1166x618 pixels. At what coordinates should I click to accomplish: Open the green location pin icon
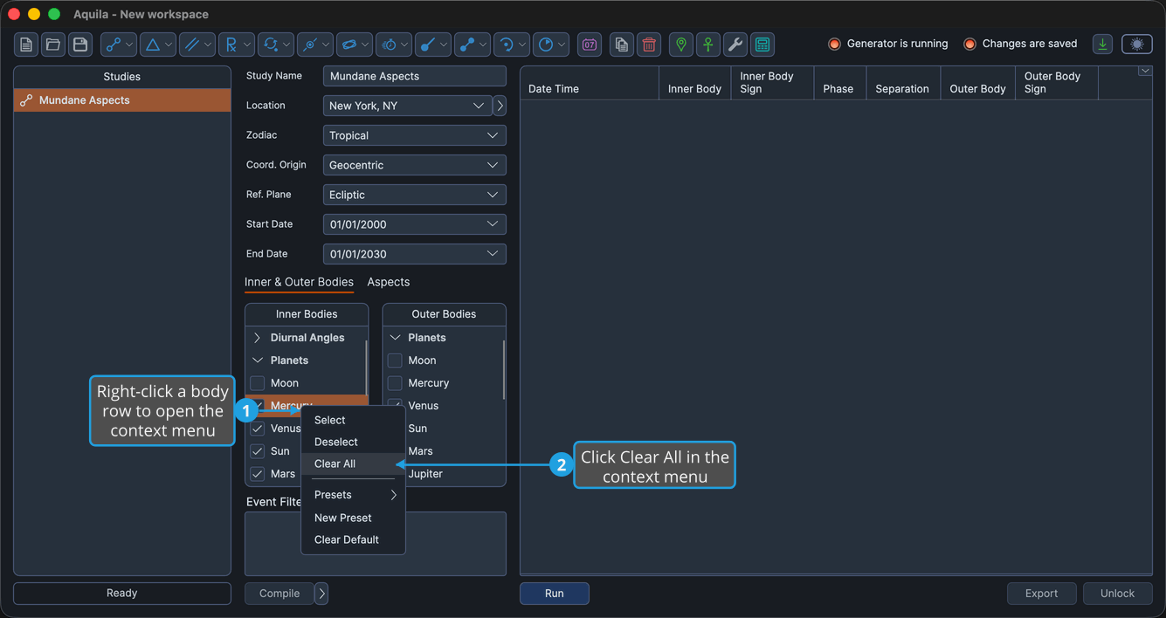click(x=681, y=45)
